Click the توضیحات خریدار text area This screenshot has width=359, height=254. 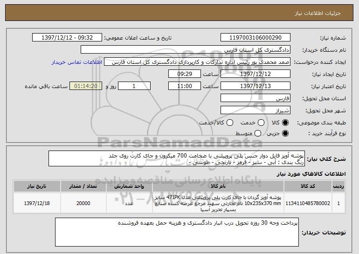(177, 232)
